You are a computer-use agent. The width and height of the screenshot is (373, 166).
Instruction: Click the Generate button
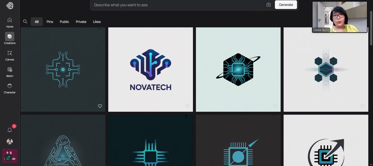[x=286, y=5]
